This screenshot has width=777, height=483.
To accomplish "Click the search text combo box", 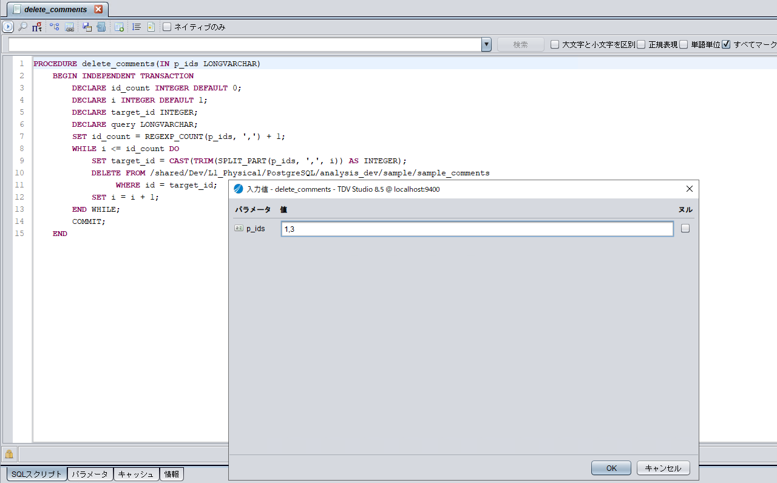I will point(245,44).
